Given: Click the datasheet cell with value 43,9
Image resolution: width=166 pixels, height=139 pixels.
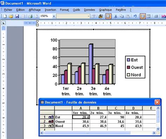Looking at the screenshot, I should click(134, 126).
